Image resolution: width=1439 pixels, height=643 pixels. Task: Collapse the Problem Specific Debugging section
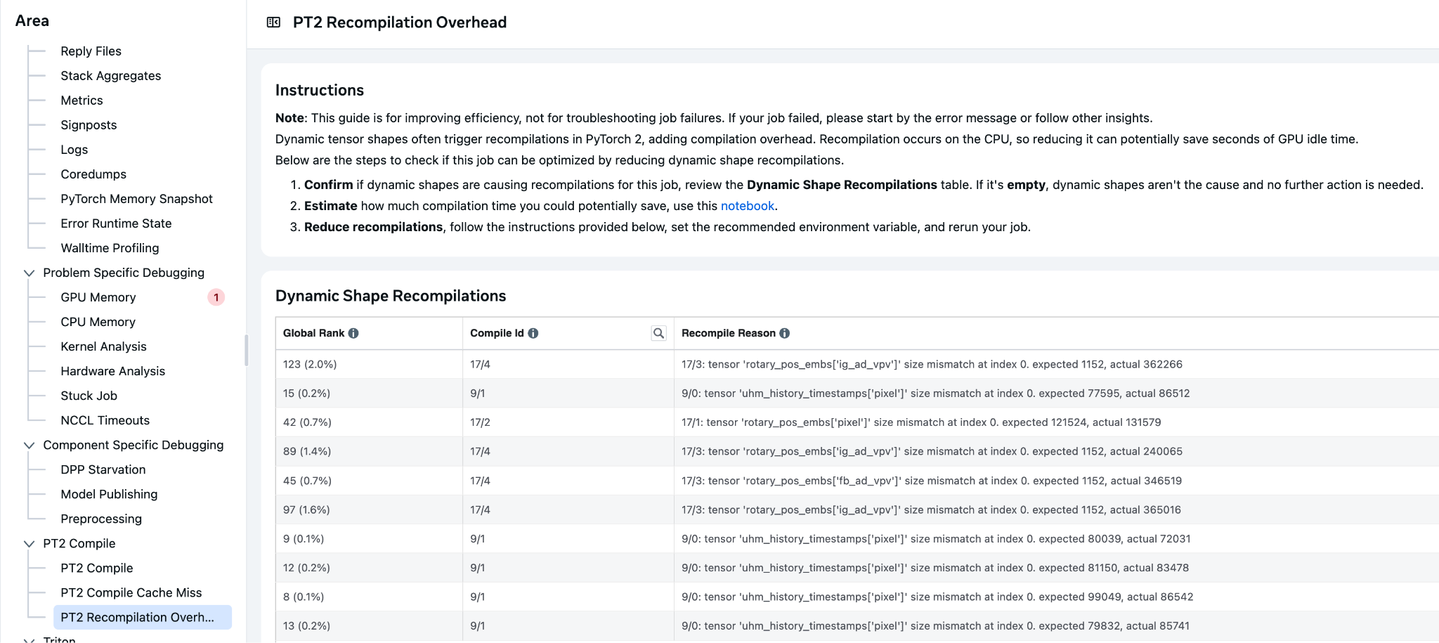pos(30,273)
